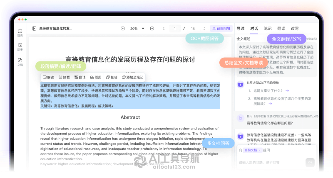Image resolution: width=333 pixels, height=178 pixels.
Task: Switch to the 翻译 tab
Action: coord(281,28)
